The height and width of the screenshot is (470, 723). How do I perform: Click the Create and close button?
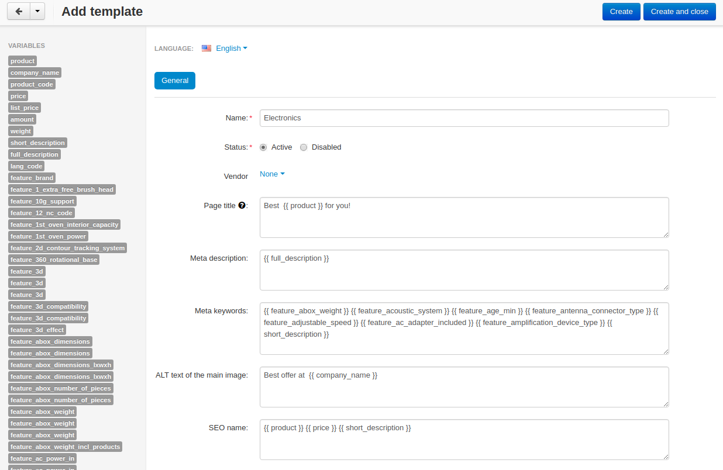click(x=679, y=11)
